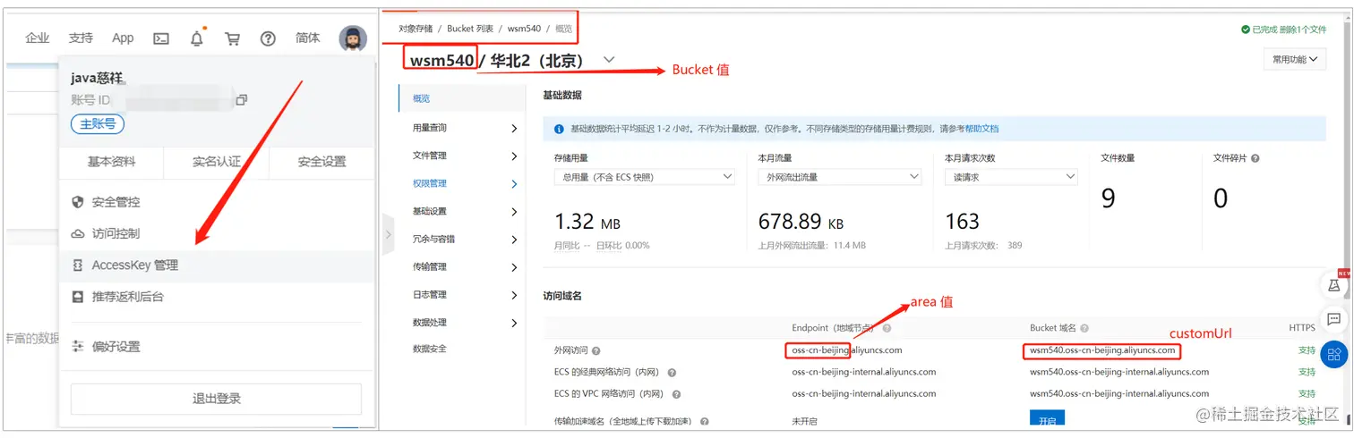
Task: Go to wsm540 in the breadcrumb
Action: [x=524, y=29]
